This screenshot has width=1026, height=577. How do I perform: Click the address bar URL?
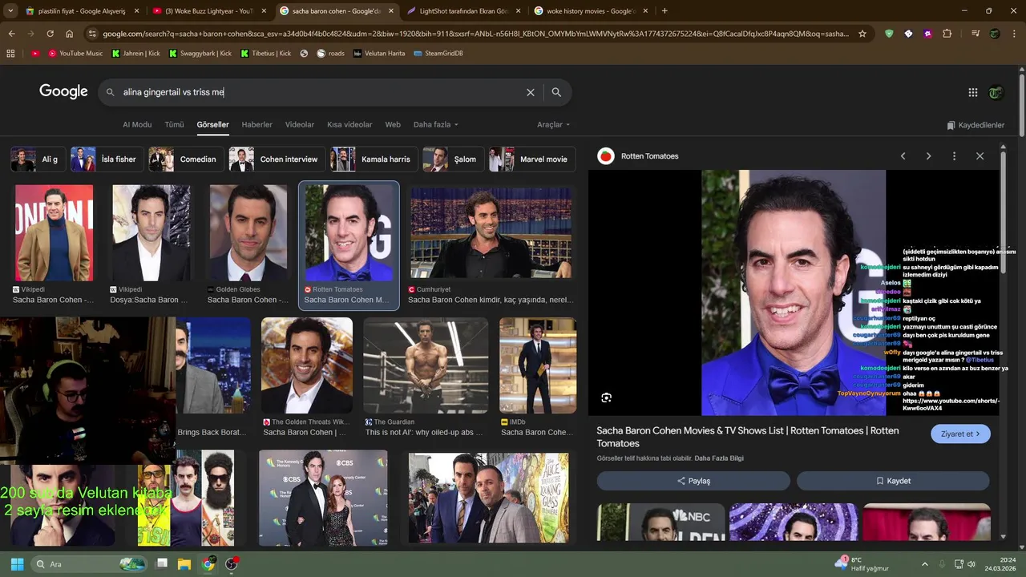click(476, 34)
